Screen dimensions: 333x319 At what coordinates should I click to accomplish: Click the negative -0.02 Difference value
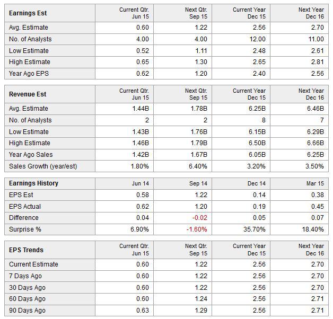[199, 218]
